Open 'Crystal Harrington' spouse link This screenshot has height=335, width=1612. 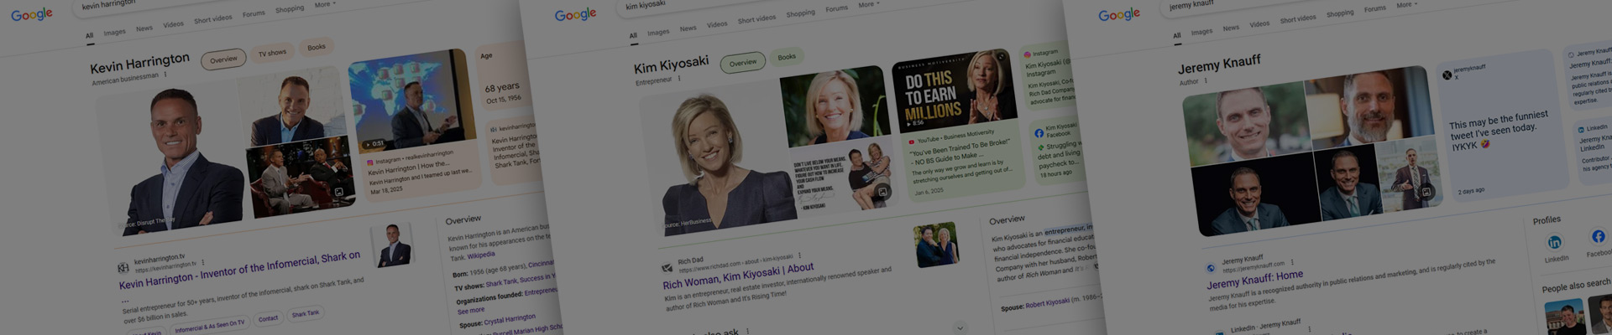pyautogui.click(x=510, y=319)
